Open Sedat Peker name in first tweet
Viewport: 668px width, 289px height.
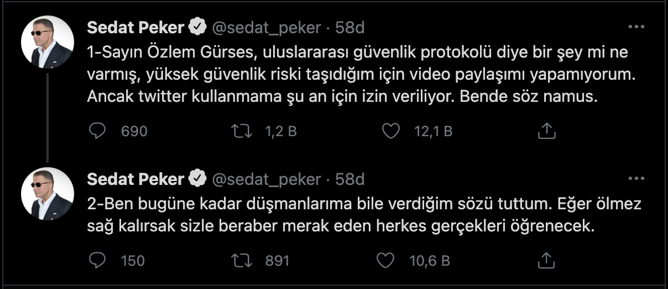[135, 27]
